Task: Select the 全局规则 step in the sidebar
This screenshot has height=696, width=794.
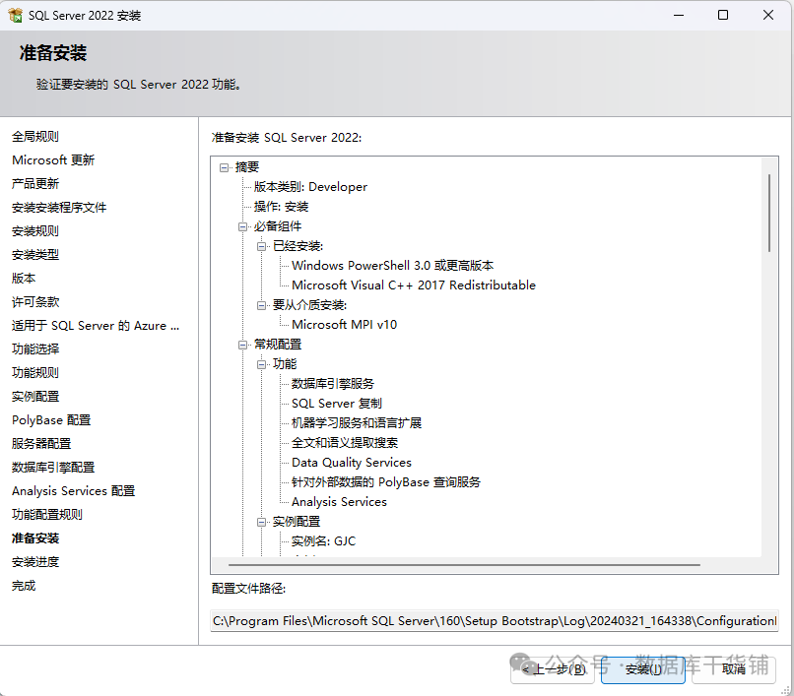Action: tap(34, 137)
